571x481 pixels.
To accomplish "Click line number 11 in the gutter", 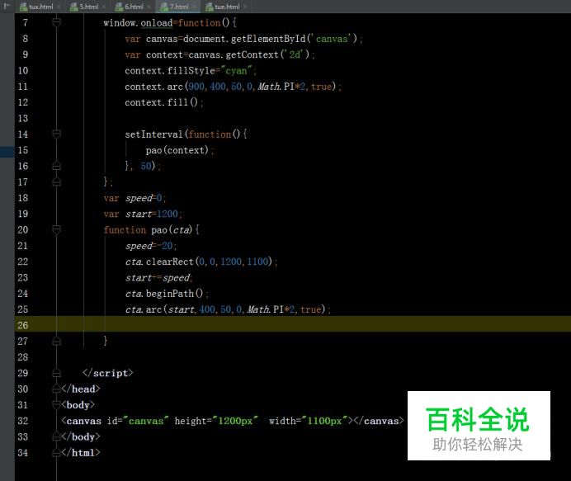I will (22, 87).
